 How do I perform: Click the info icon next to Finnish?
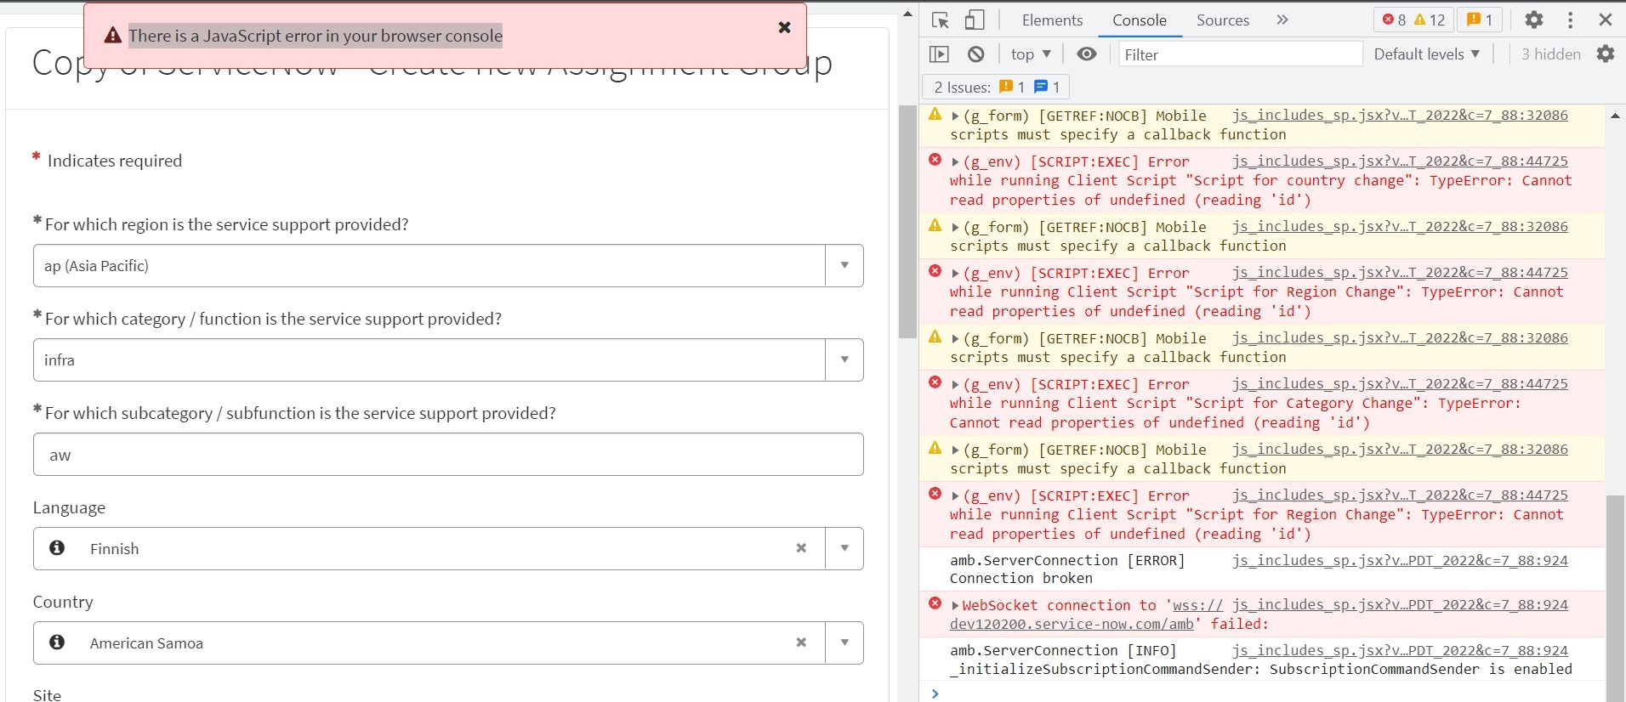tap(57, 548)
